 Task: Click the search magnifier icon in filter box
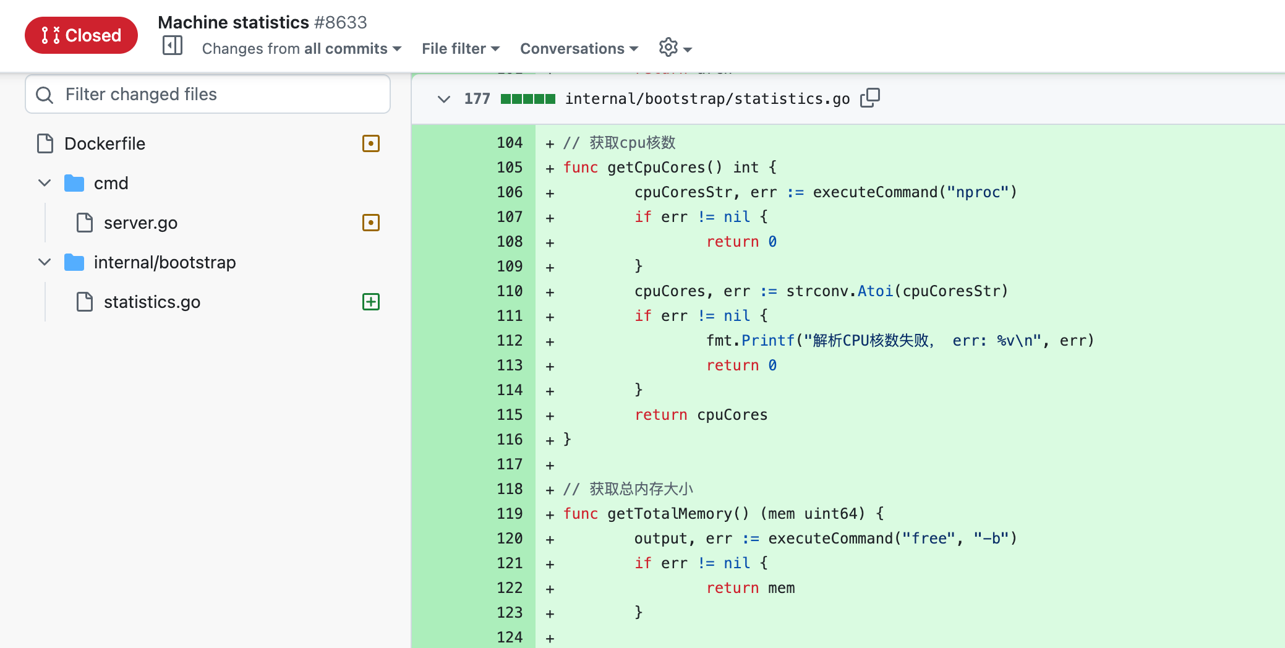click(x=45, y=95)
